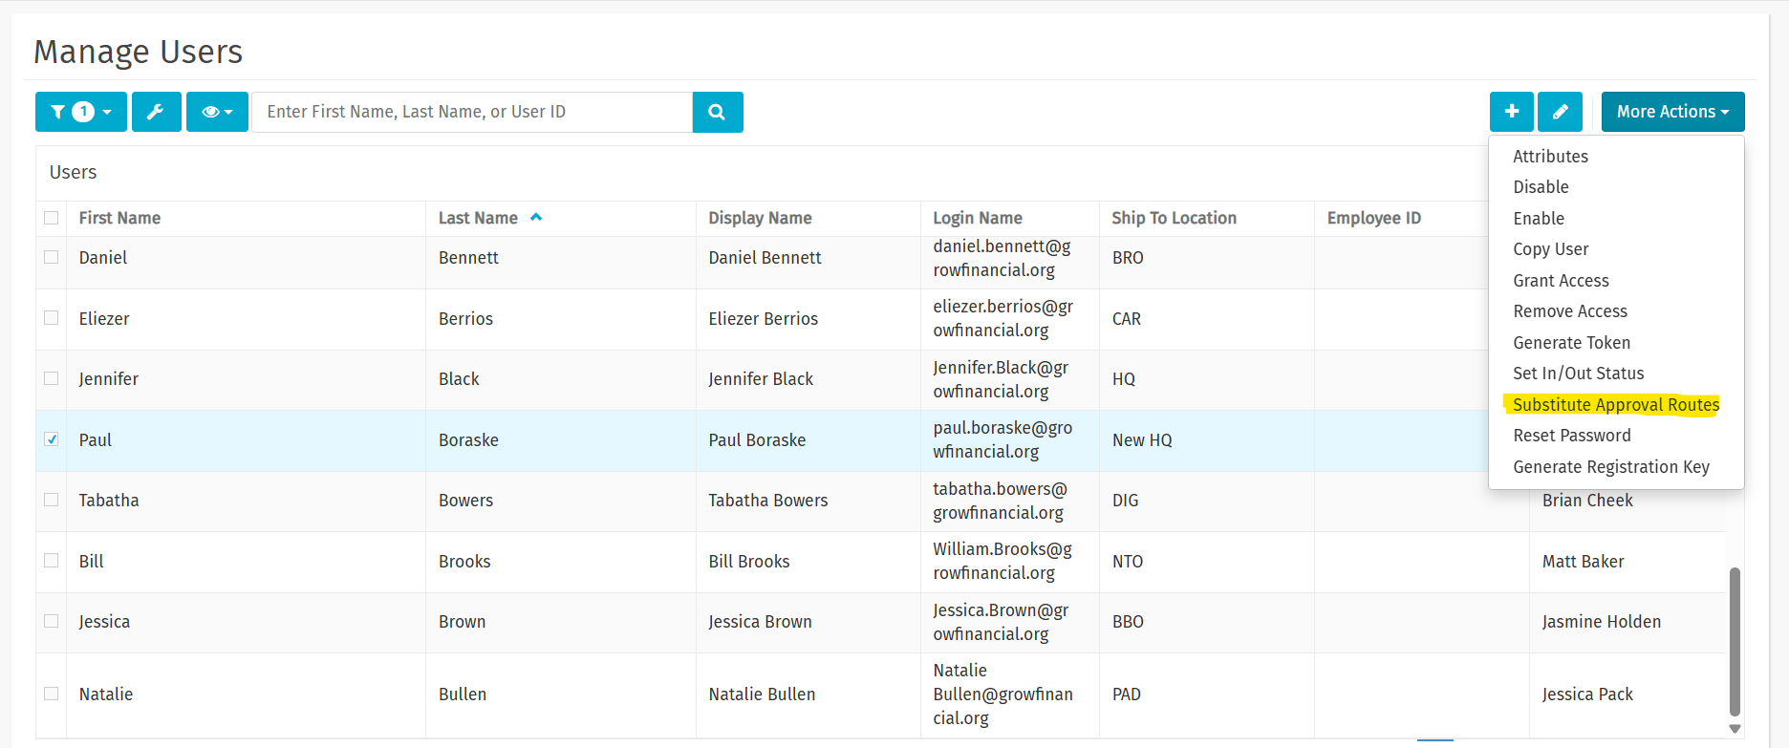Image resolution: width=1789 pixels, height=748 pixels.
Task: Click the wrench settings icon button
Action: 156,112
